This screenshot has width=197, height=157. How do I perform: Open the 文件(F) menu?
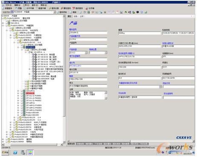9,5
